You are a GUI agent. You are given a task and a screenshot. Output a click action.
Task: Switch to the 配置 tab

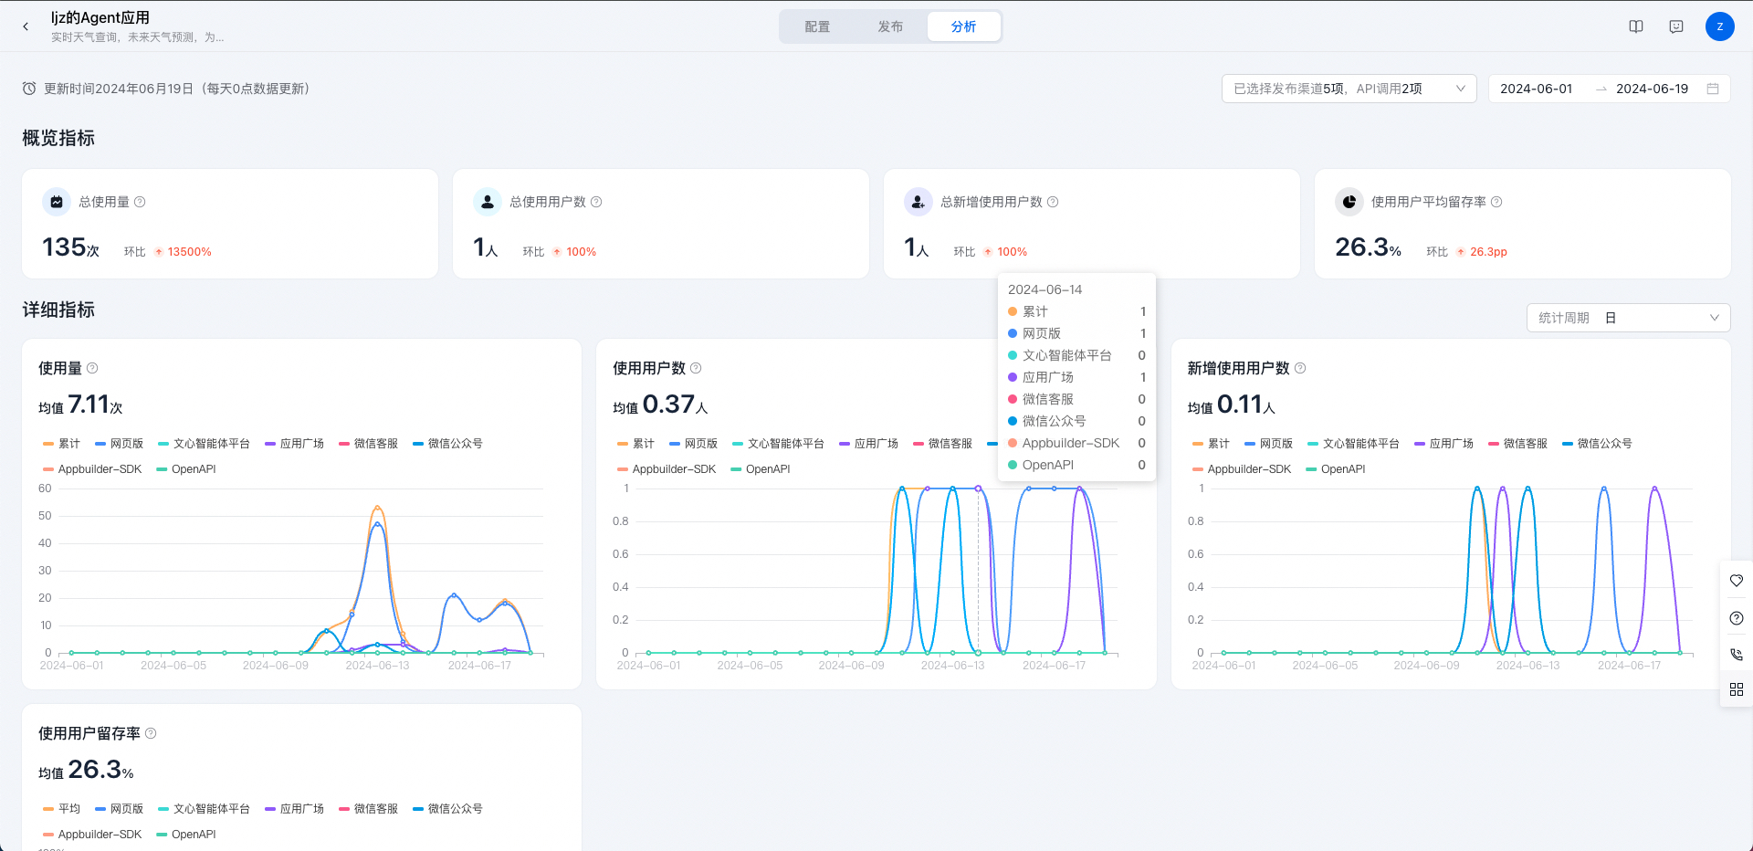(x=817, y=26)
